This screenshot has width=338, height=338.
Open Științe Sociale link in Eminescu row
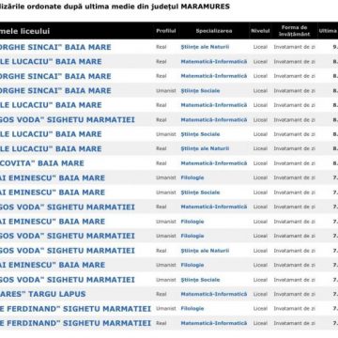click(x=200, y=192)
